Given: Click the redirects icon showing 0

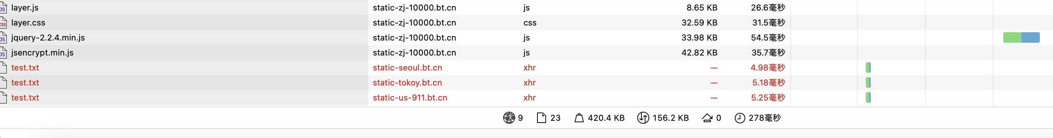Looking at the screenshot, I should pyautogui.click(x=707, y=118).
